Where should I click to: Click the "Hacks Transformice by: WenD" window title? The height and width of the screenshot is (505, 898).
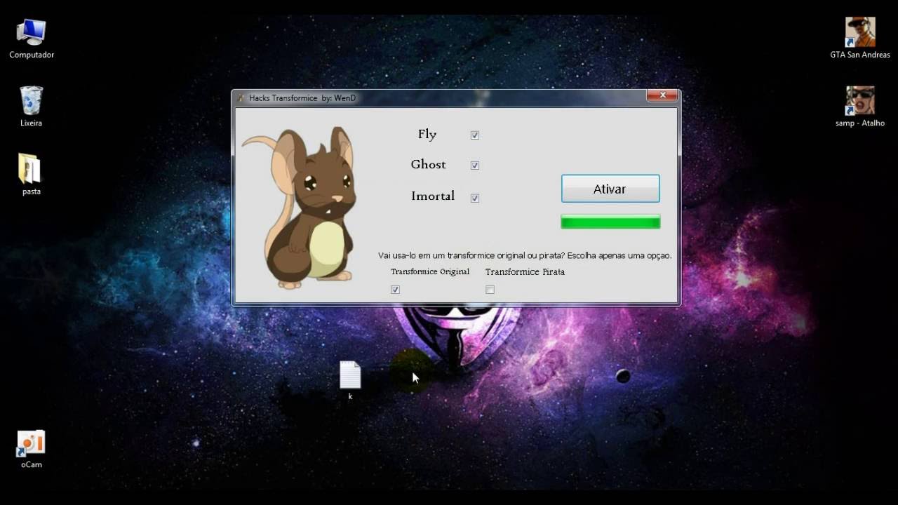302,97
